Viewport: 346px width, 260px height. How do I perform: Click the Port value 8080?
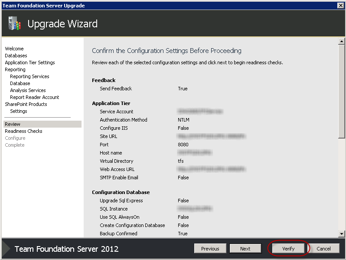click(183, 145)
